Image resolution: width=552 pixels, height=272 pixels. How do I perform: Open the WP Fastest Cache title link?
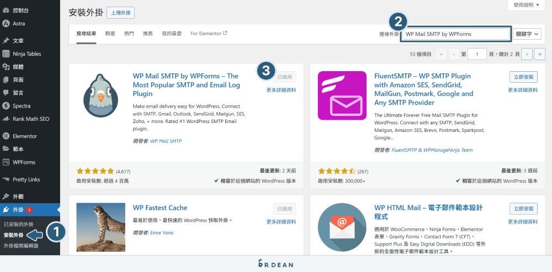160,208
